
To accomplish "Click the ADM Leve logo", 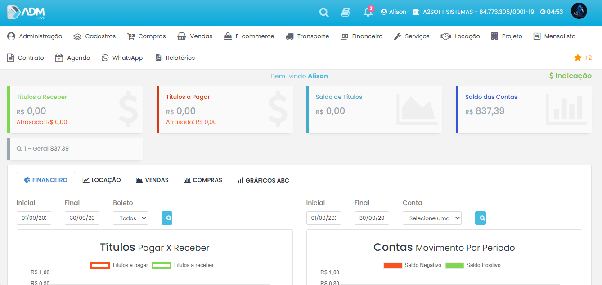I will click(26, 12).
